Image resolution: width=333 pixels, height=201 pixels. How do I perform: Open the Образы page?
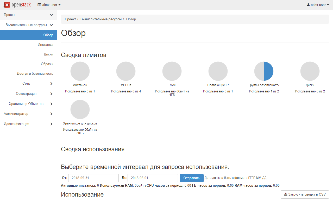click(47, 64)
